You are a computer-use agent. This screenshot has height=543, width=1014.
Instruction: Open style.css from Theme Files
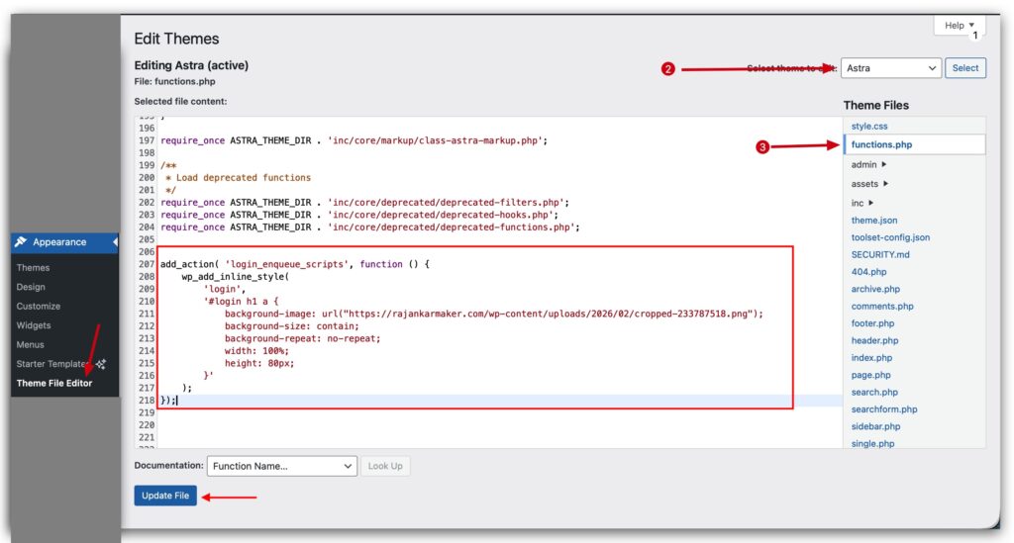869,127
